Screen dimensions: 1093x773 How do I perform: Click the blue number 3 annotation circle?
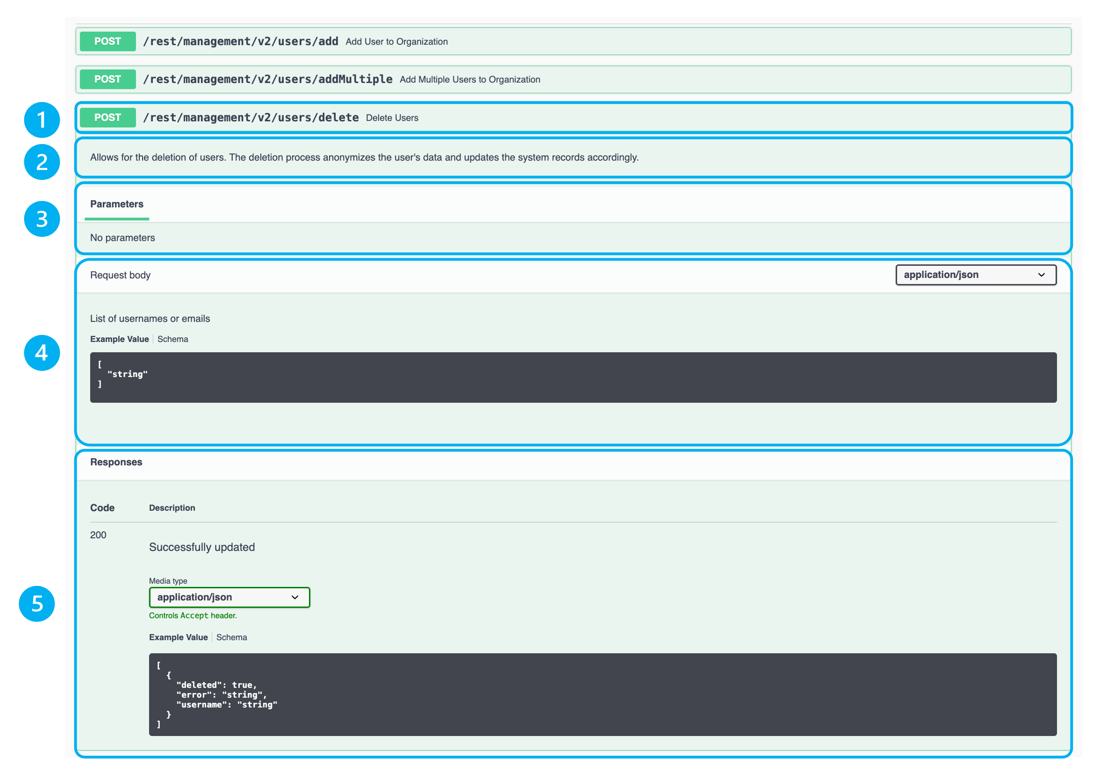pyautogui.click(x=42, y=219)
